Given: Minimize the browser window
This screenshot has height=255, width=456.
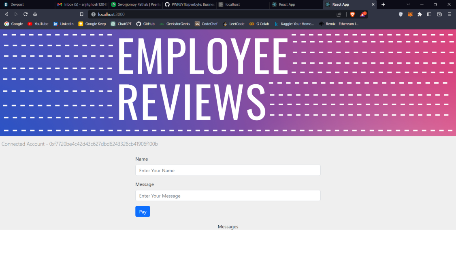Looking at the screenshot, I should coord(422,4).
